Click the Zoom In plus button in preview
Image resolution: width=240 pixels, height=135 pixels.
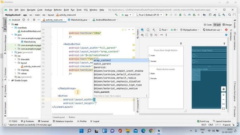pos(223,95)
